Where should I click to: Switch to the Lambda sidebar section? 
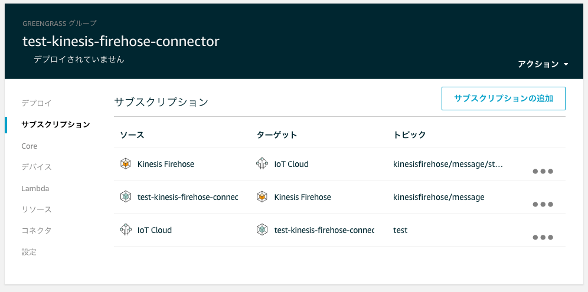pyautogui.click(x=35, y=189)
